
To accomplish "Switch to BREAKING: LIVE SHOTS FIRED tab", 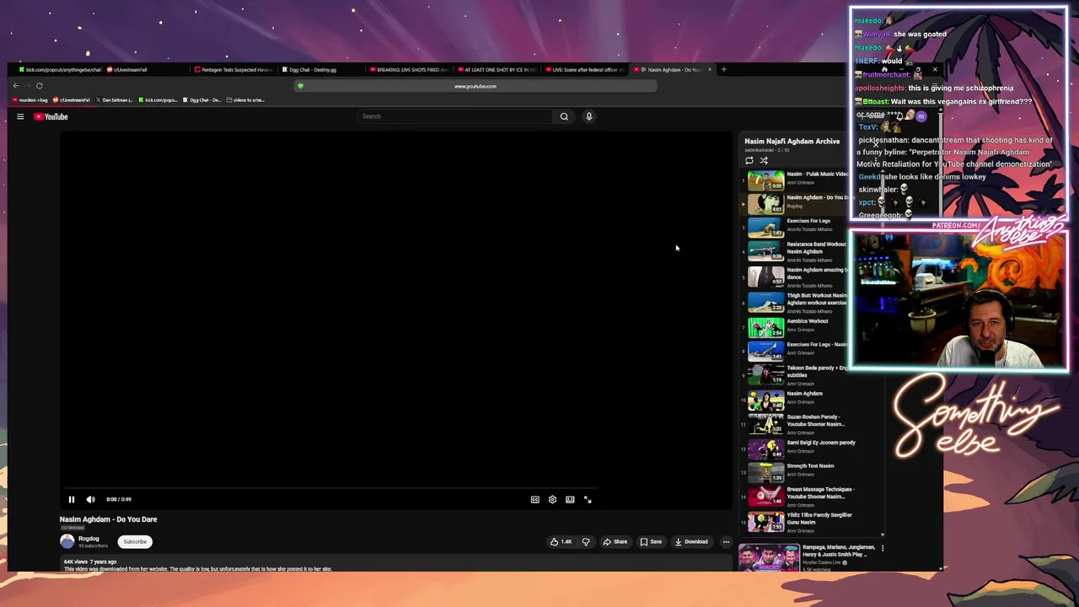I will 409,70.
